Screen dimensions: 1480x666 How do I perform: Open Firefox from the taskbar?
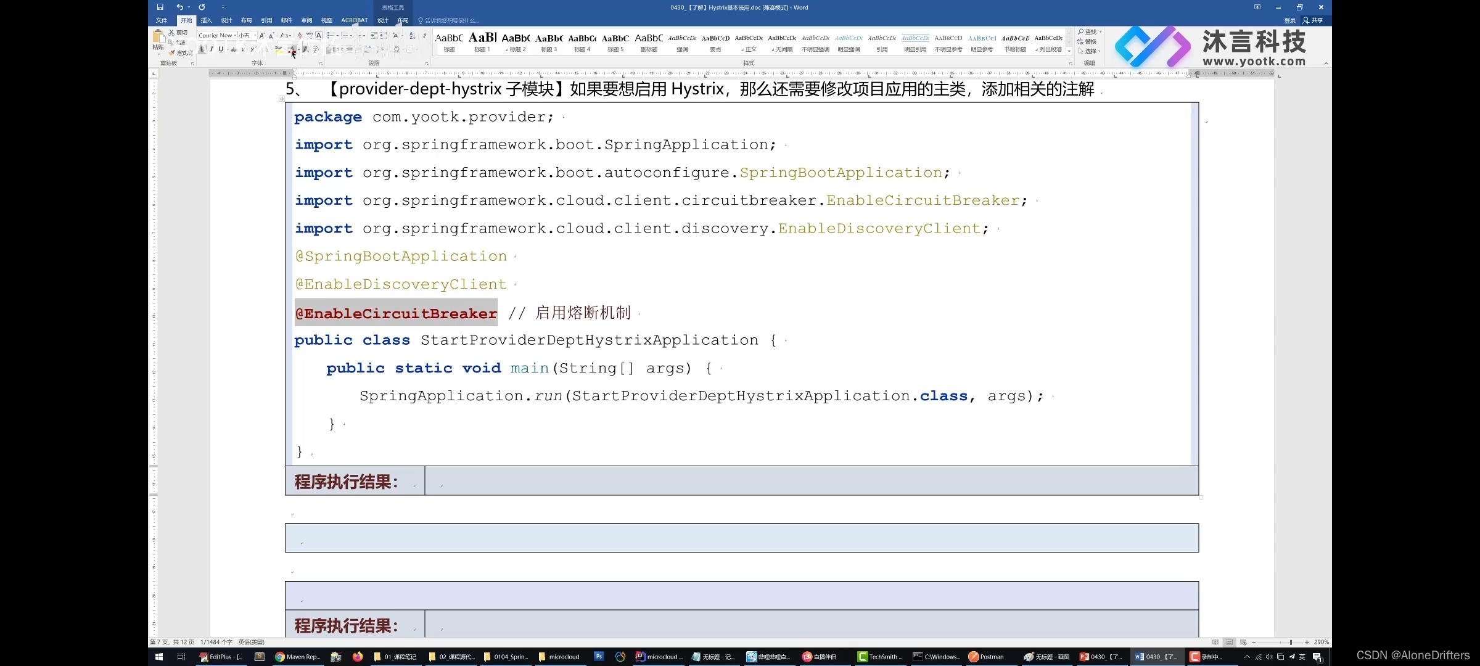tap(358, 657)
